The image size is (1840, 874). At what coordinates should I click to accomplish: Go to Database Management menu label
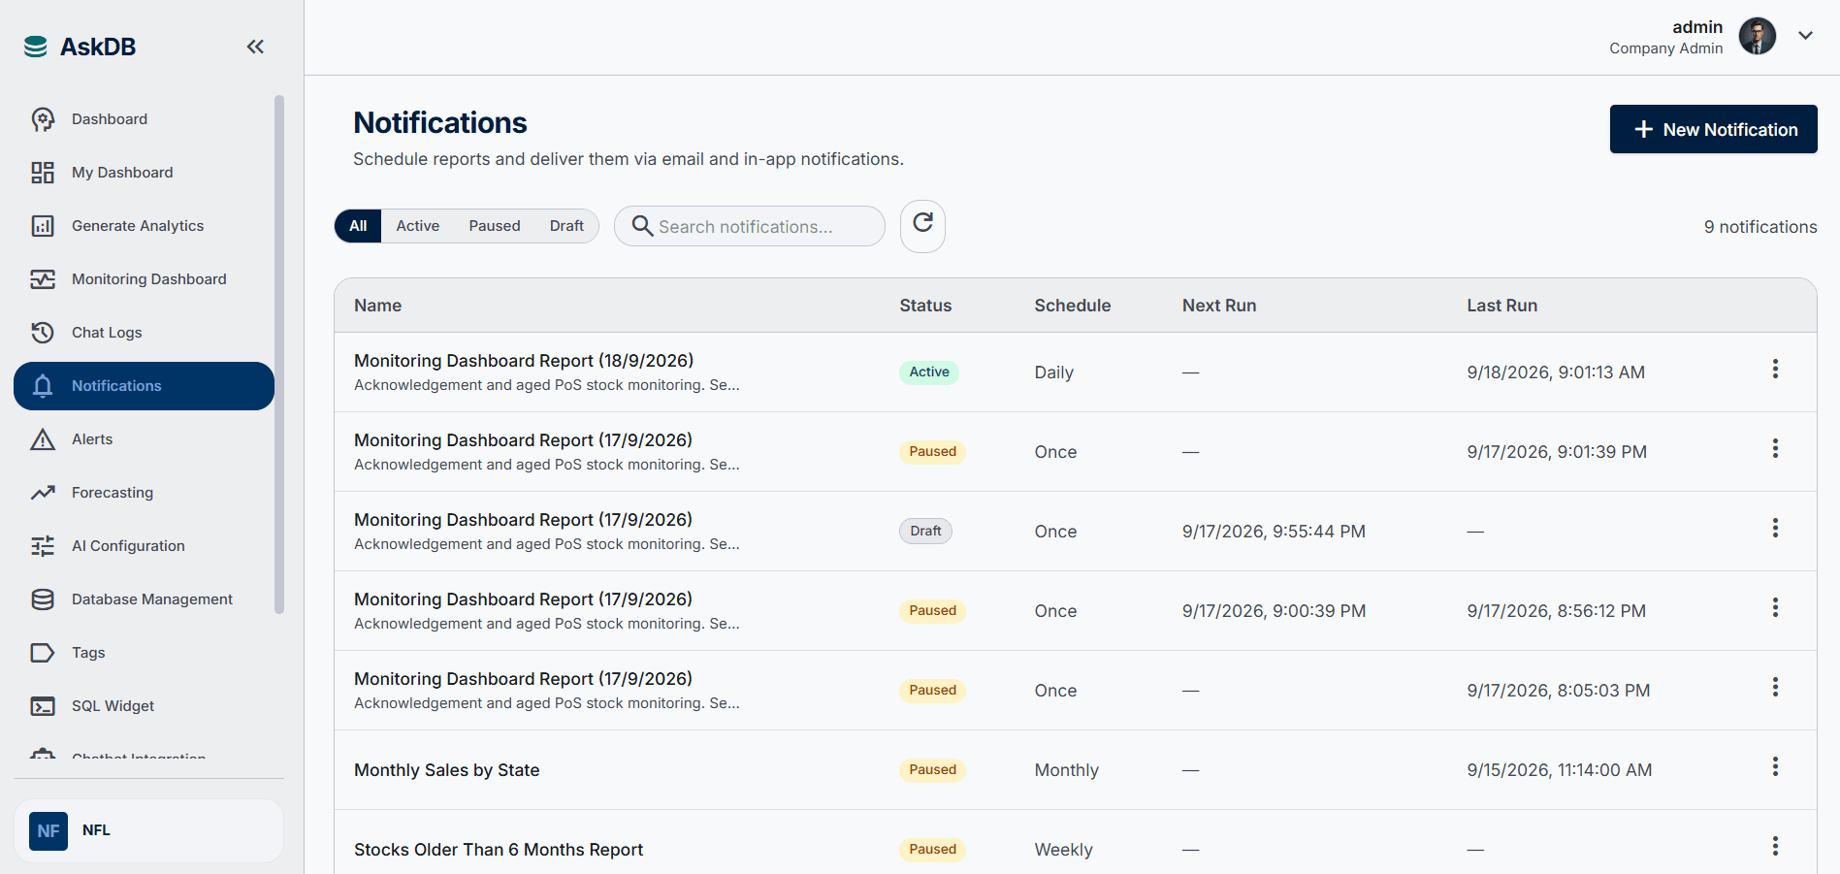152,599
